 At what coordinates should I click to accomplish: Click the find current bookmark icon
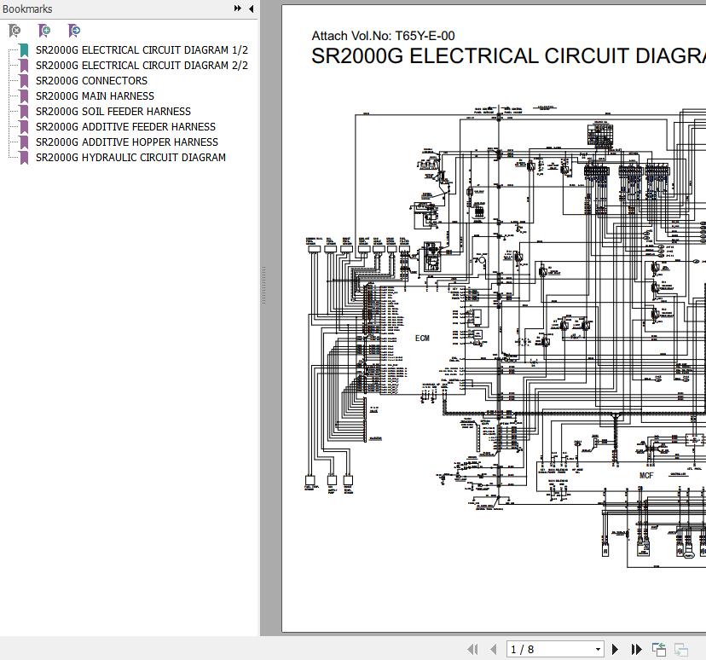(74, 31)
